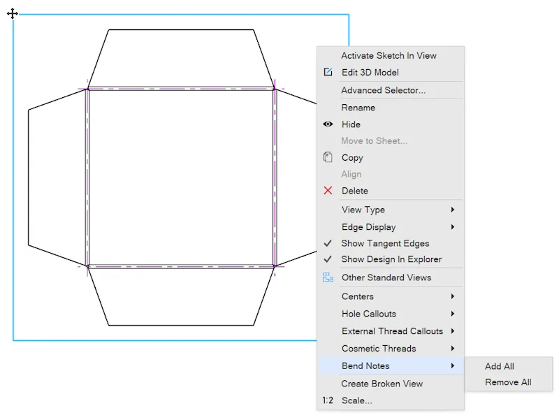Viewport: 559px width, 420px height.
Task: Click the 1:2 scale icon
Action: (328, 400)
